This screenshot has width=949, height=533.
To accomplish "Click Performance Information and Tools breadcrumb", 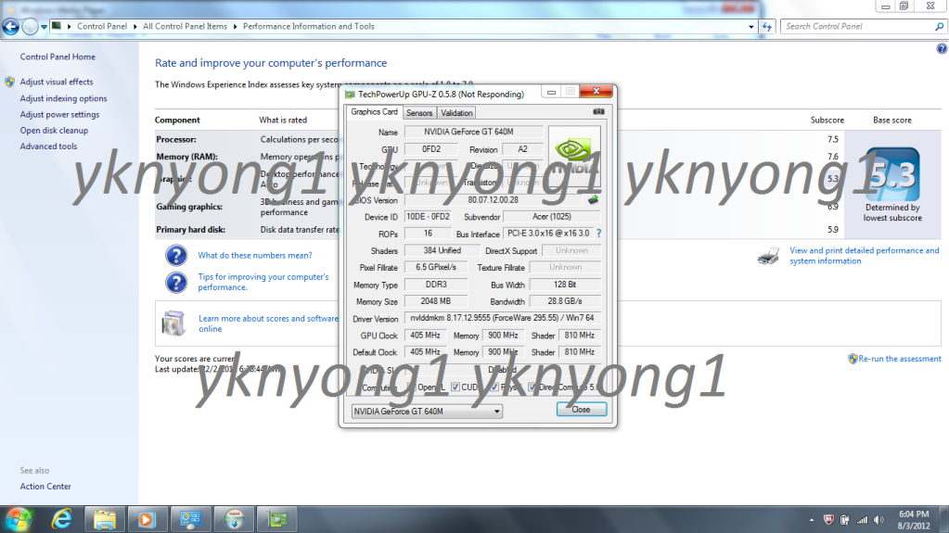I will pyautogui.click(x=309, y=27).
